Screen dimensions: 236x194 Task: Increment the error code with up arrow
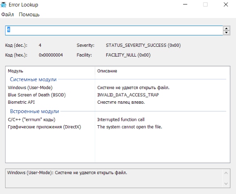click(x=226, y=28)
